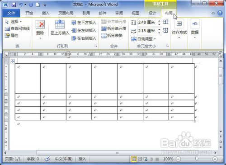Image resolution: width=226 pixels, height=165 pixels.
Task: Click the 字数: 0 word count in status bar
Action: tap(33, 159)
